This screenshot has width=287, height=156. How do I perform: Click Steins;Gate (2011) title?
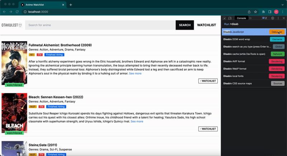tap(43, 145)
